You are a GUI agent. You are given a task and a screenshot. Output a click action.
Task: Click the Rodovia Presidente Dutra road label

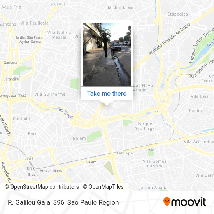point(169,39)
